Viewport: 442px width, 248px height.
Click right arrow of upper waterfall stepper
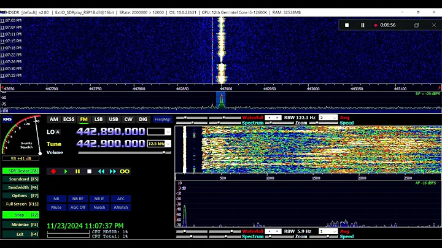(x=277, y=117)
